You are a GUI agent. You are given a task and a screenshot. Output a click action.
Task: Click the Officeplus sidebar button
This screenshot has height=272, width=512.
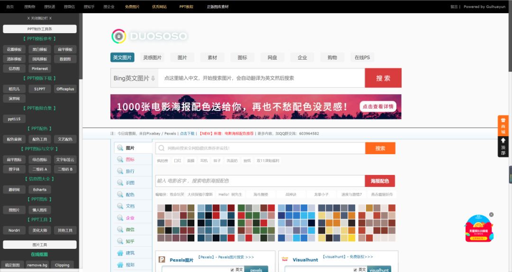coord(65,89)
